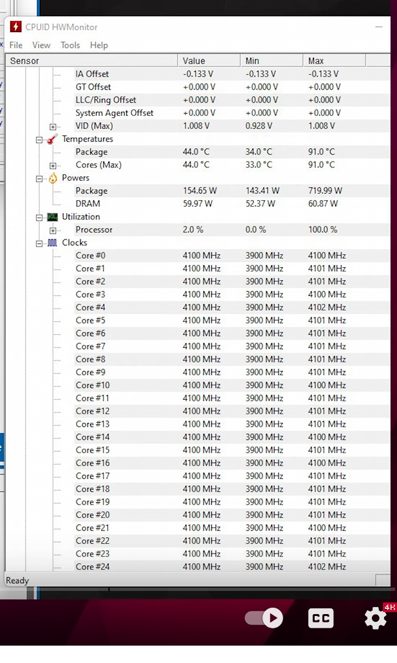The width and height of the screenshot is (397, 663).
Task: Expand the Processor utilization node
Action: (53, 230)
